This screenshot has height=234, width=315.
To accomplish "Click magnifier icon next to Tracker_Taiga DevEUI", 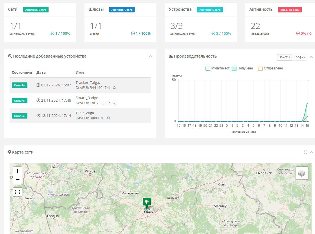I will click(114, 88).
